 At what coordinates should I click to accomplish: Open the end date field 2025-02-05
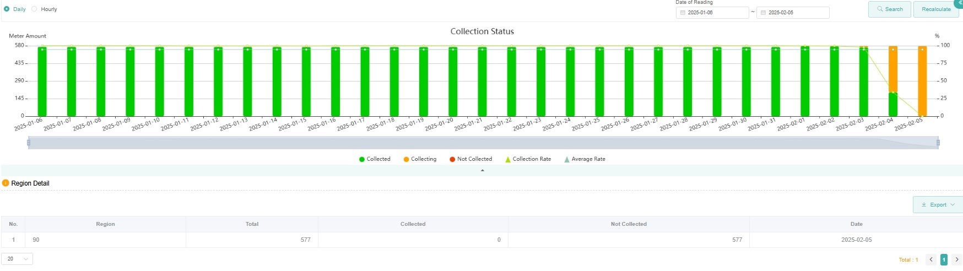click(792, 13)
